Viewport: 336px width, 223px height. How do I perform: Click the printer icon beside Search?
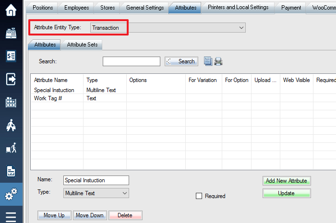click(x=218, y=61)
